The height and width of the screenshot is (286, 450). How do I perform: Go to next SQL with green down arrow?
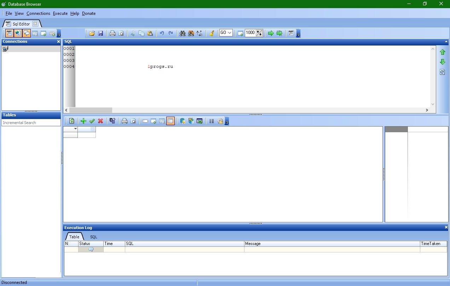[x=442, y=62]
